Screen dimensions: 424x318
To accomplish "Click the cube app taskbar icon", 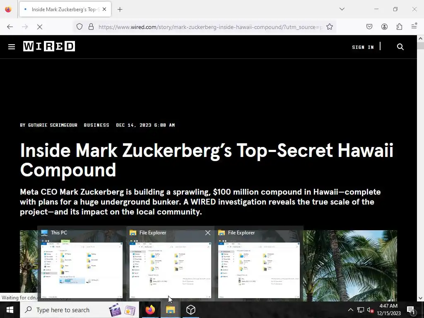I will [x=190, y=310].
